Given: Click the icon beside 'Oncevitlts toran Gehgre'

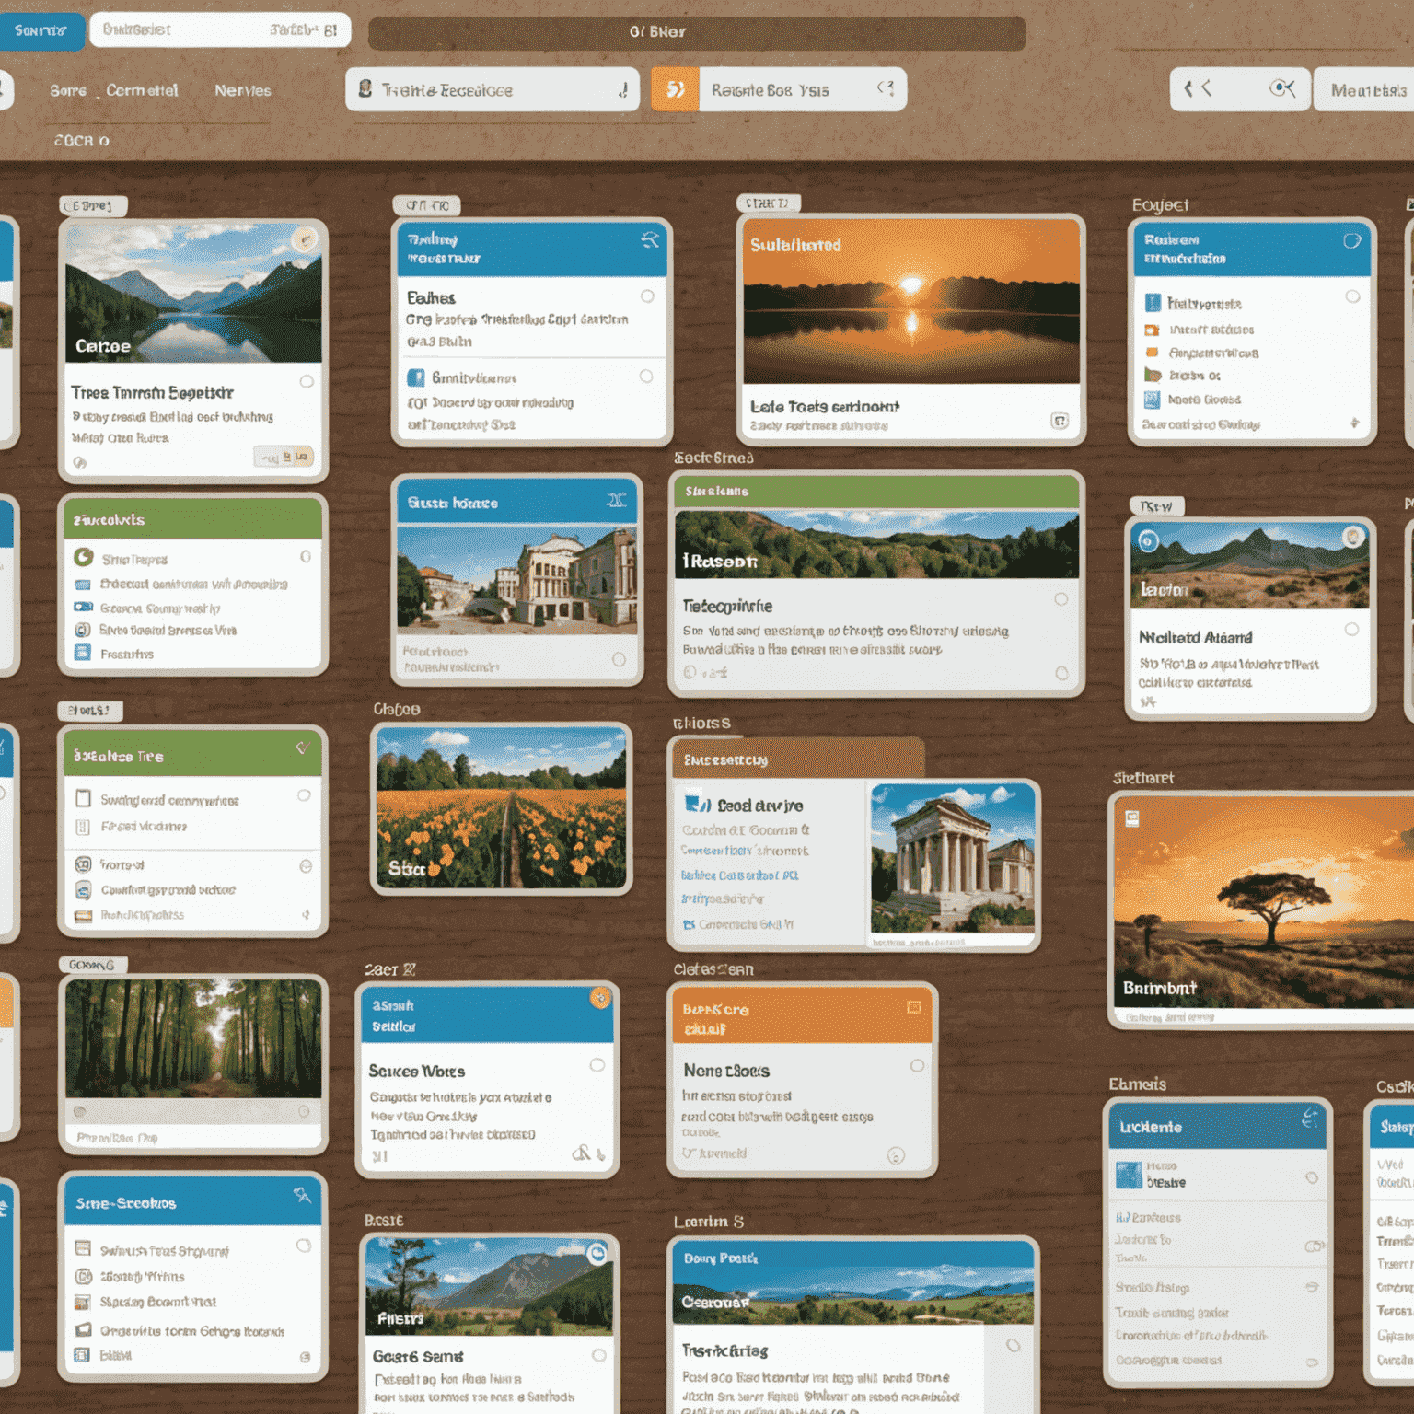Looking at the screenshot, I should [83, 1329].
